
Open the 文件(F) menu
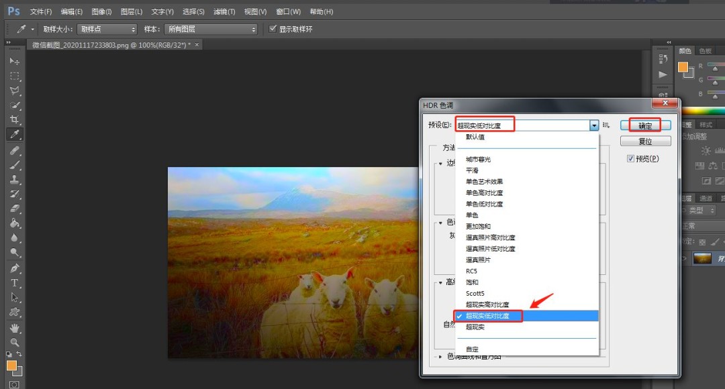pyautogui.click(x=41, y=11)
